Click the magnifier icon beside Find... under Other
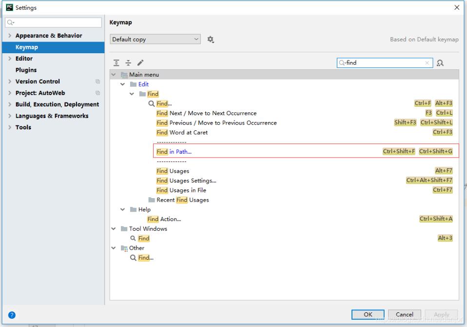467x327 pixels. click(x=133, y=258)
